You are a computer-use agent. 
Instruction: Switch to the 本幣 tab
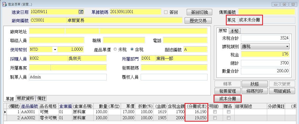click(235, 31)
